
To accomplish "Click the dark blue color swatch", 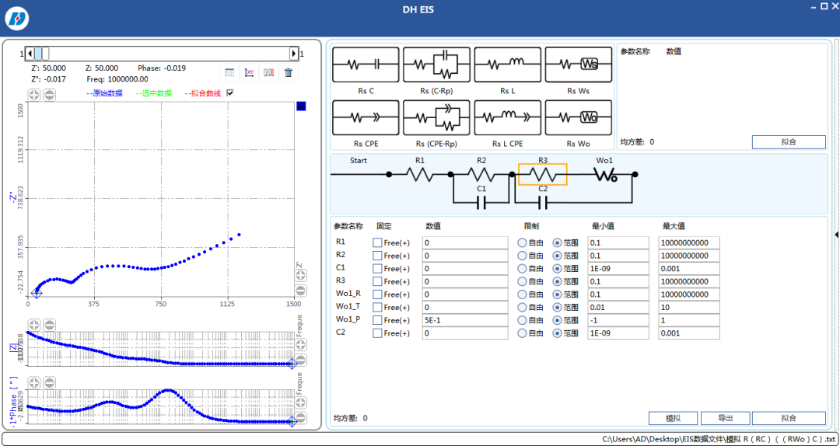I will 301,106.
